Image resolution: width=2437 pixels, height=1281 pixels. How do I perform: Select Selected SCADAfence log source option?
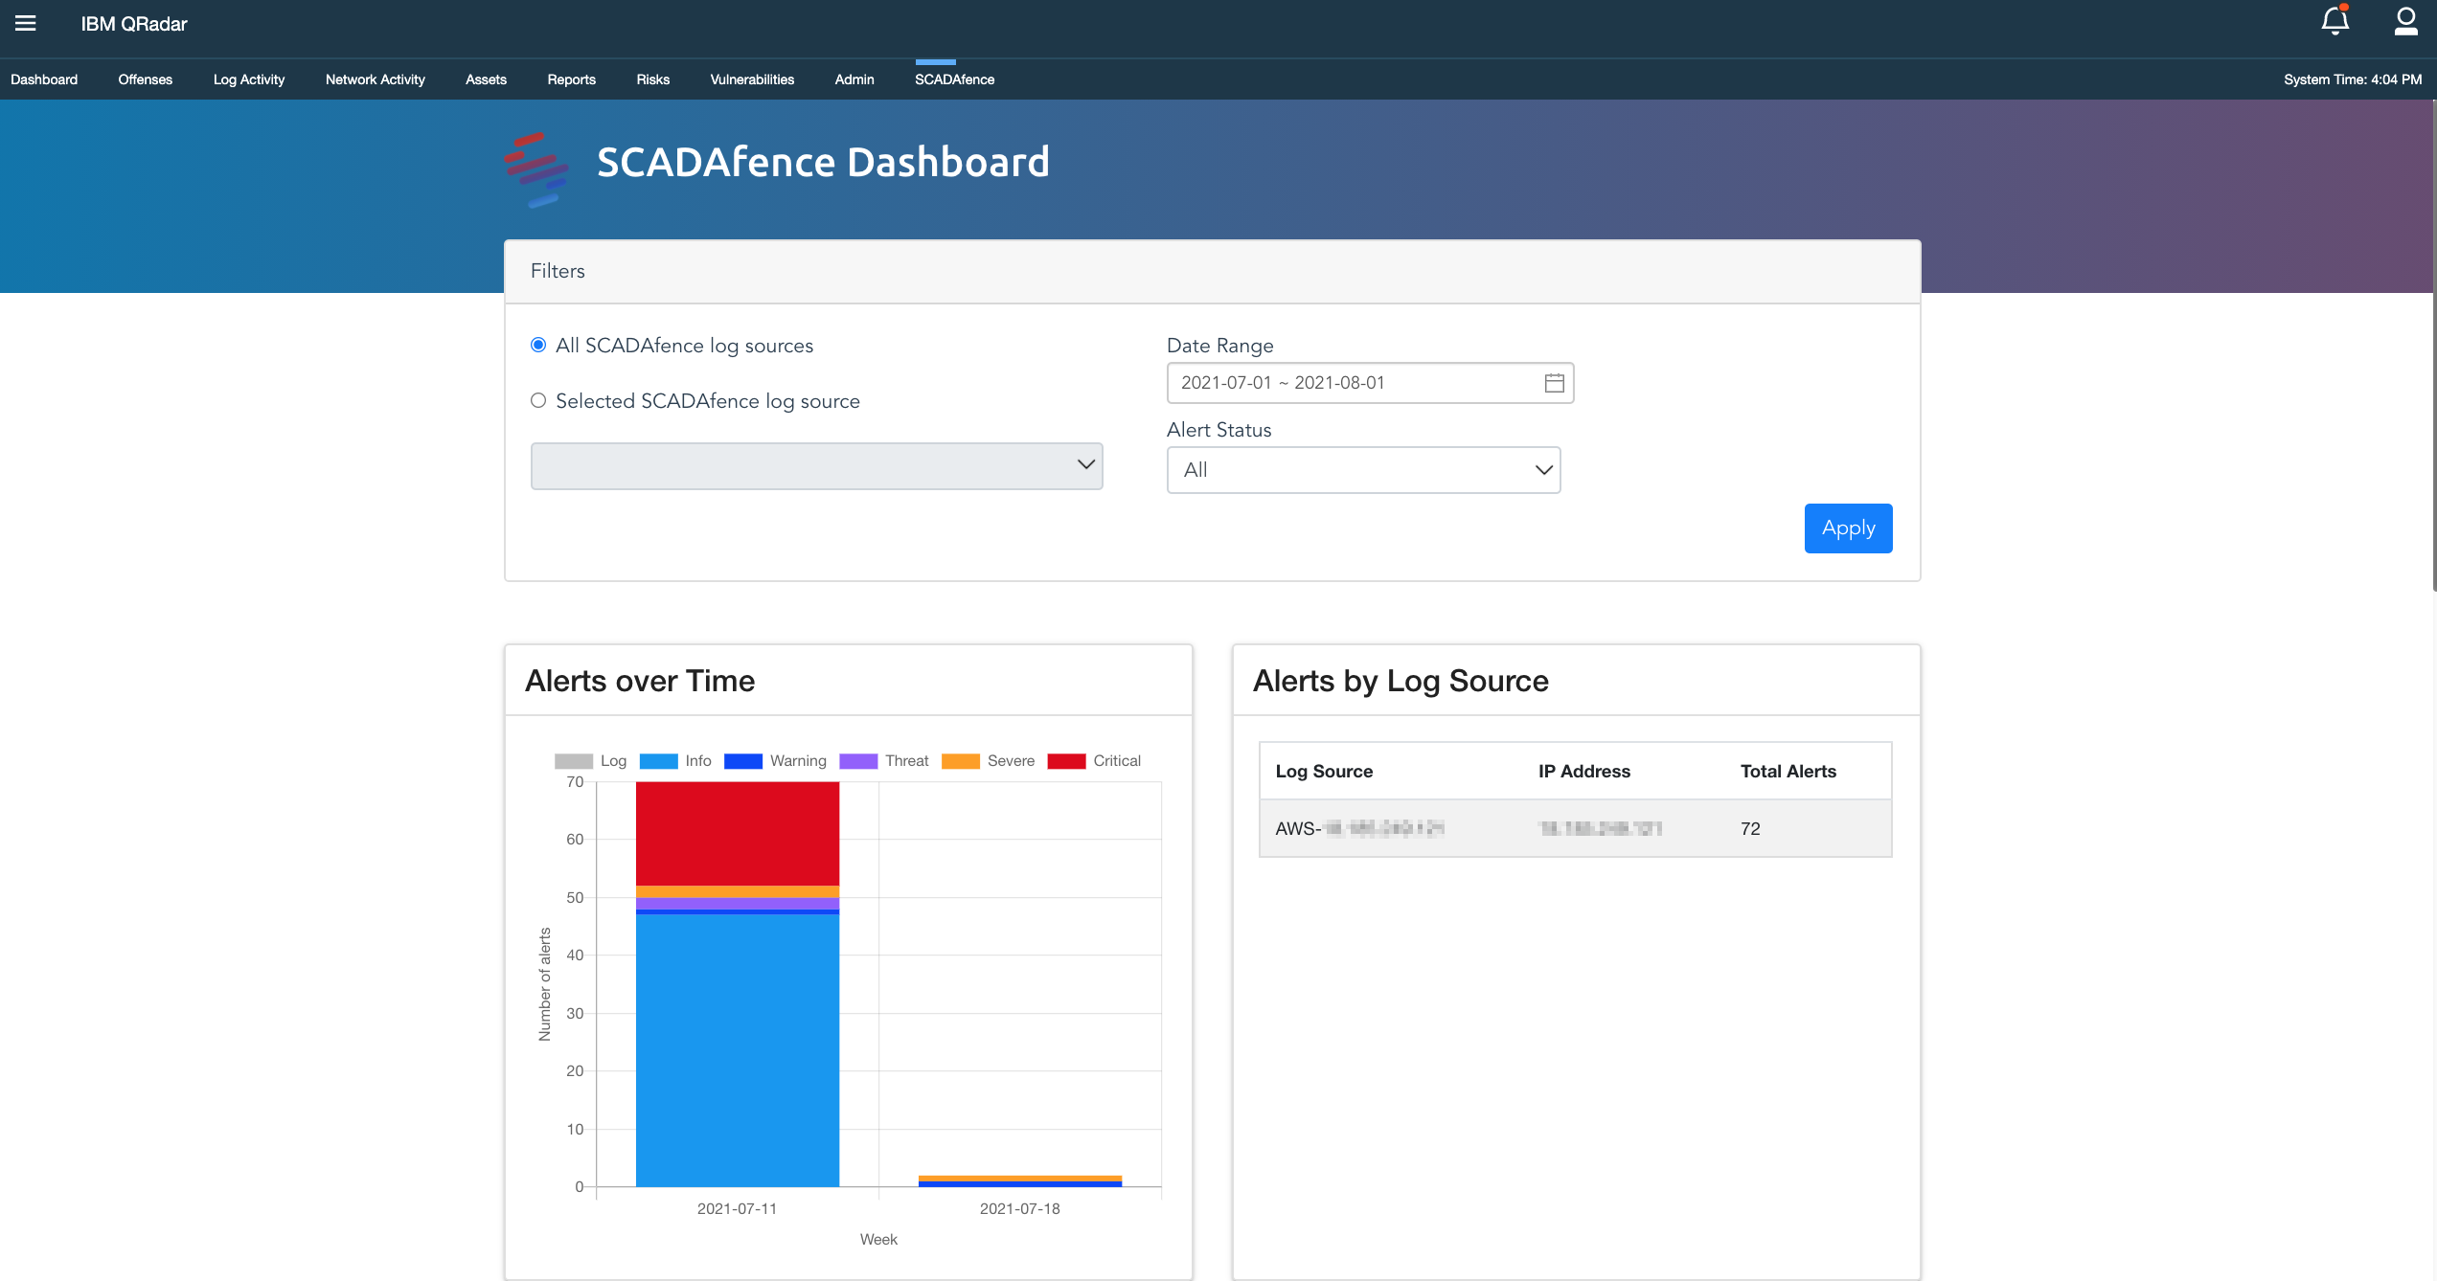[x=536, y=401]
